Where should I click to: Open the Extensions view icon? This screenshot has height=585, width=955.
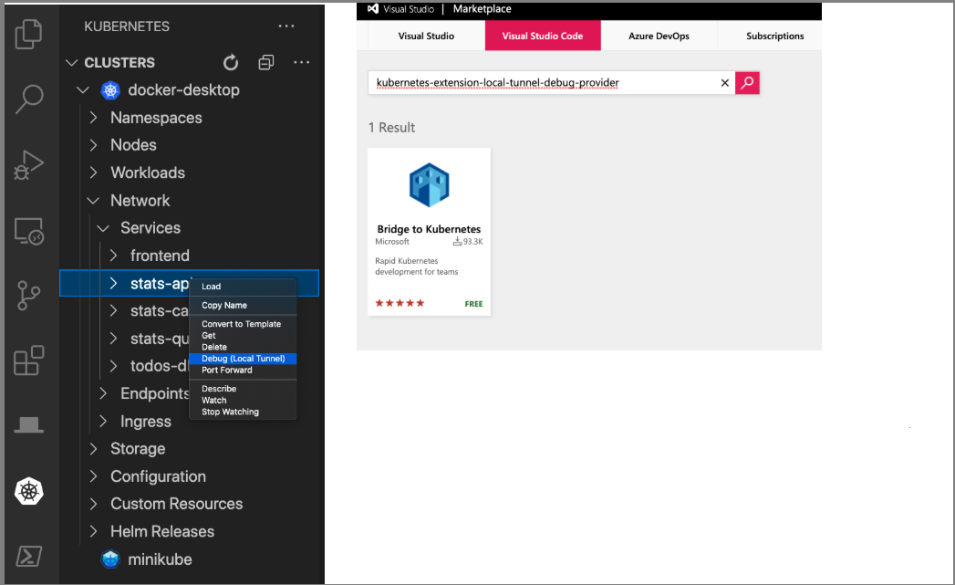click(x=29, y=360)
